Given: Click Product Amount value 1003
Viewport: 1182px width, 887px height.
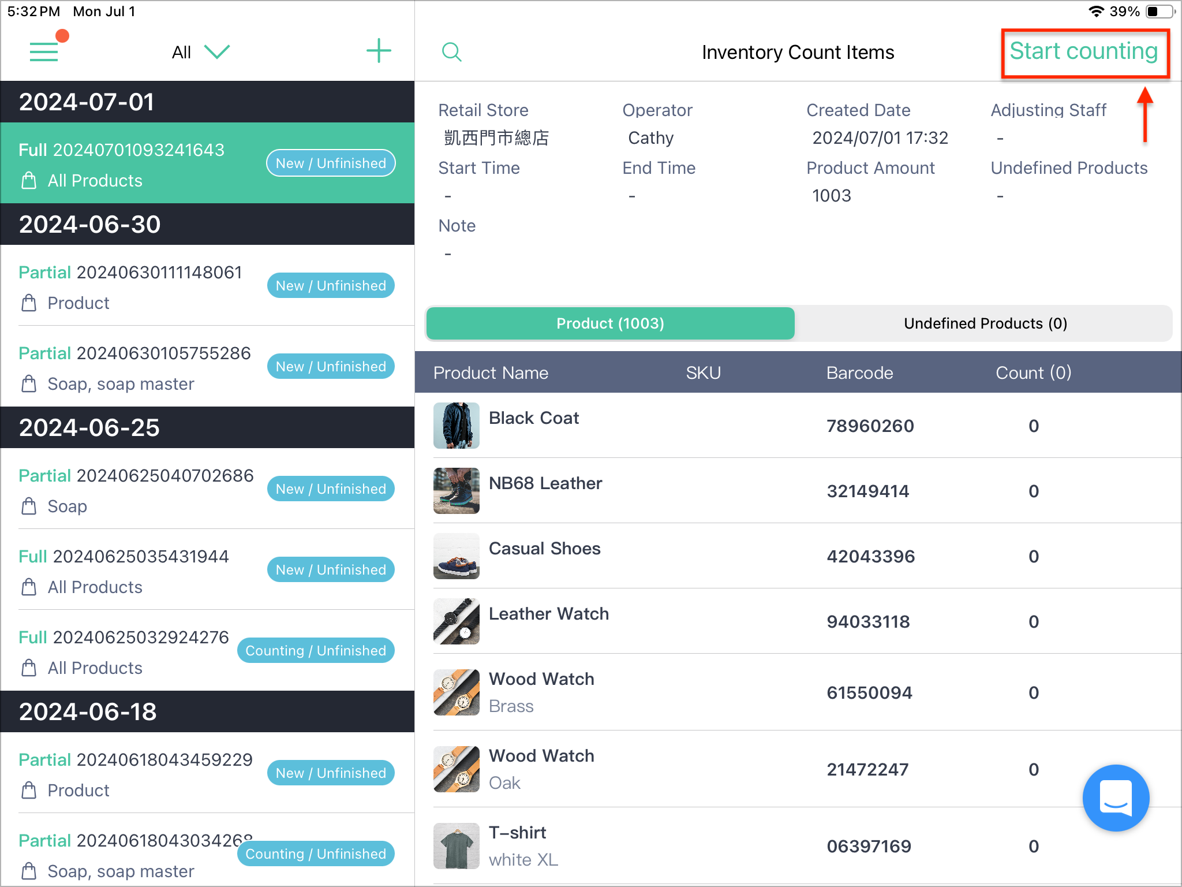Looking at the screenshot, I should tap(831, 196).
